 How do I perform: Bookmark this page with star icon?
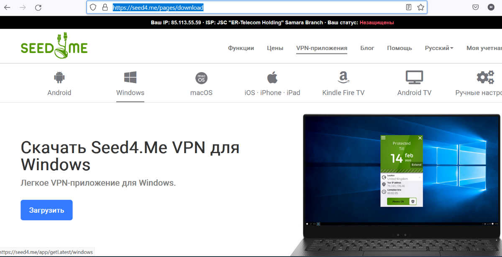(420, 8)
